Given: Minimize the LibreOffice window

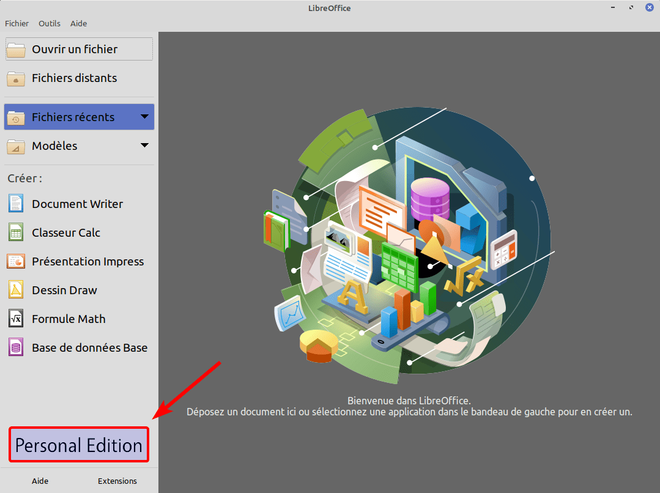Looking at the screenshot, I should pos(613,7).
